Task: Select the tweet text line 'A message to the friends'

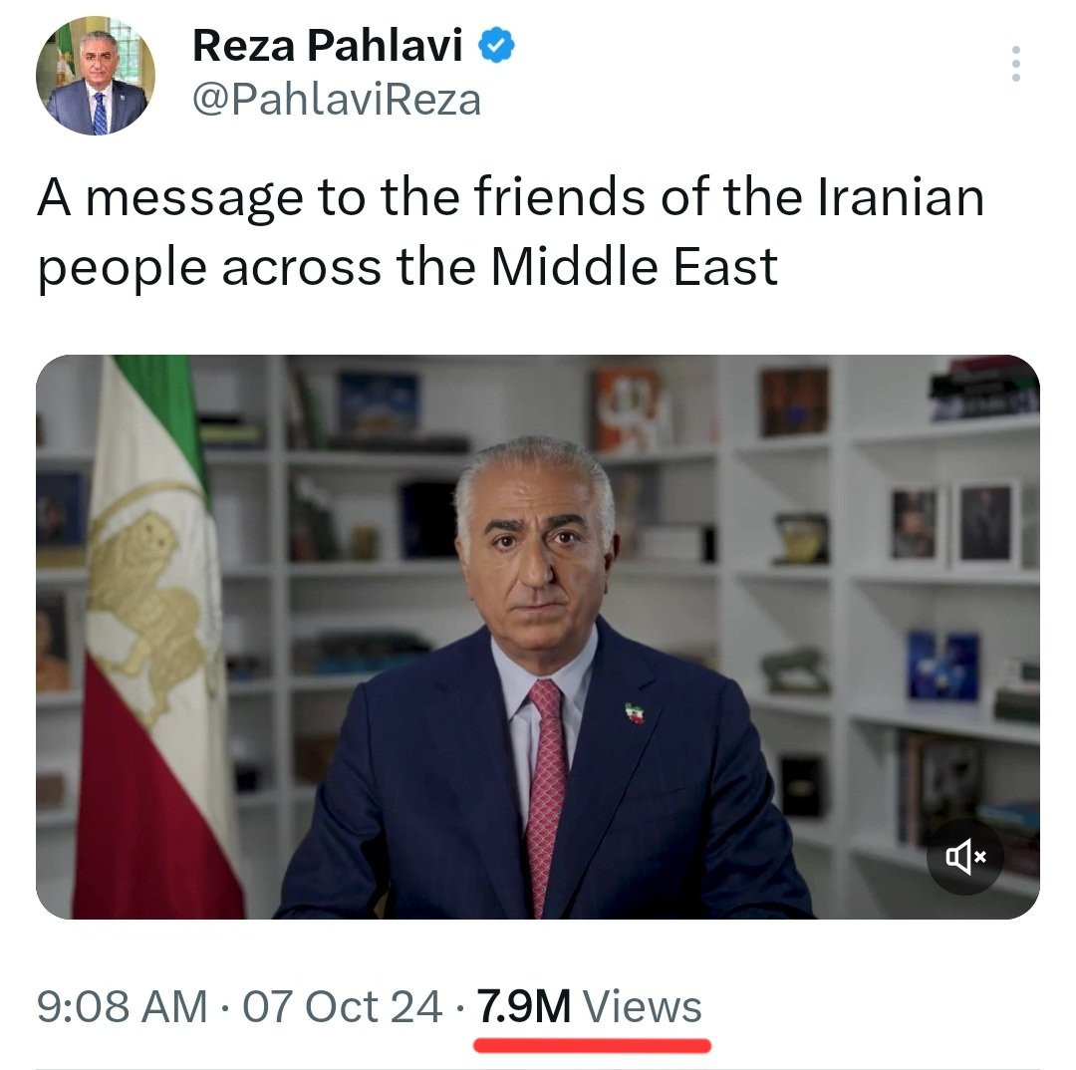Action: click(341, 197)
